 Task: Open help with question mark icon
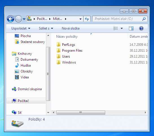[141, 28]
